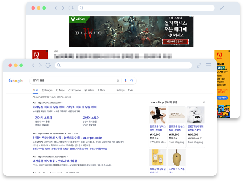243x181 pixels.
Task: Open ₩54,900 product title link
Action: click(x=177, y=128)
